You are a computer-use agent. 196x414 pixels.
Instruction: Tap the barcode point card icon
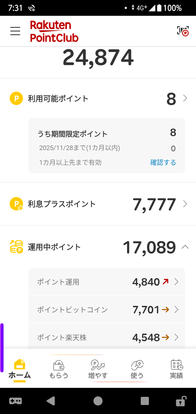pos(183,31)
